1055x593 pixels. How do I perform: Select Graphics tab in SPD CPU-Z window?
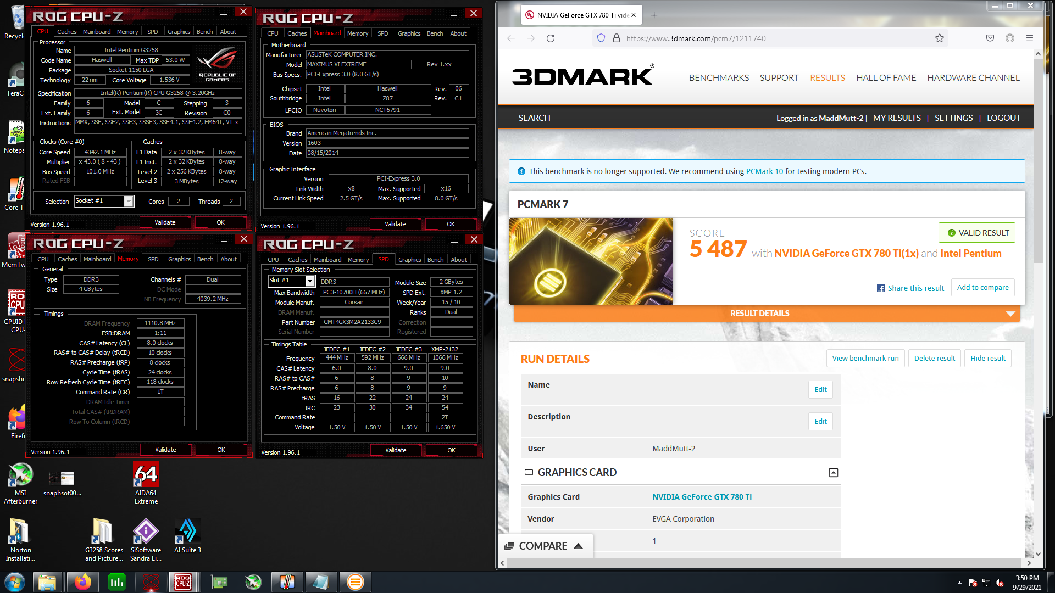(x=409, y=260)
